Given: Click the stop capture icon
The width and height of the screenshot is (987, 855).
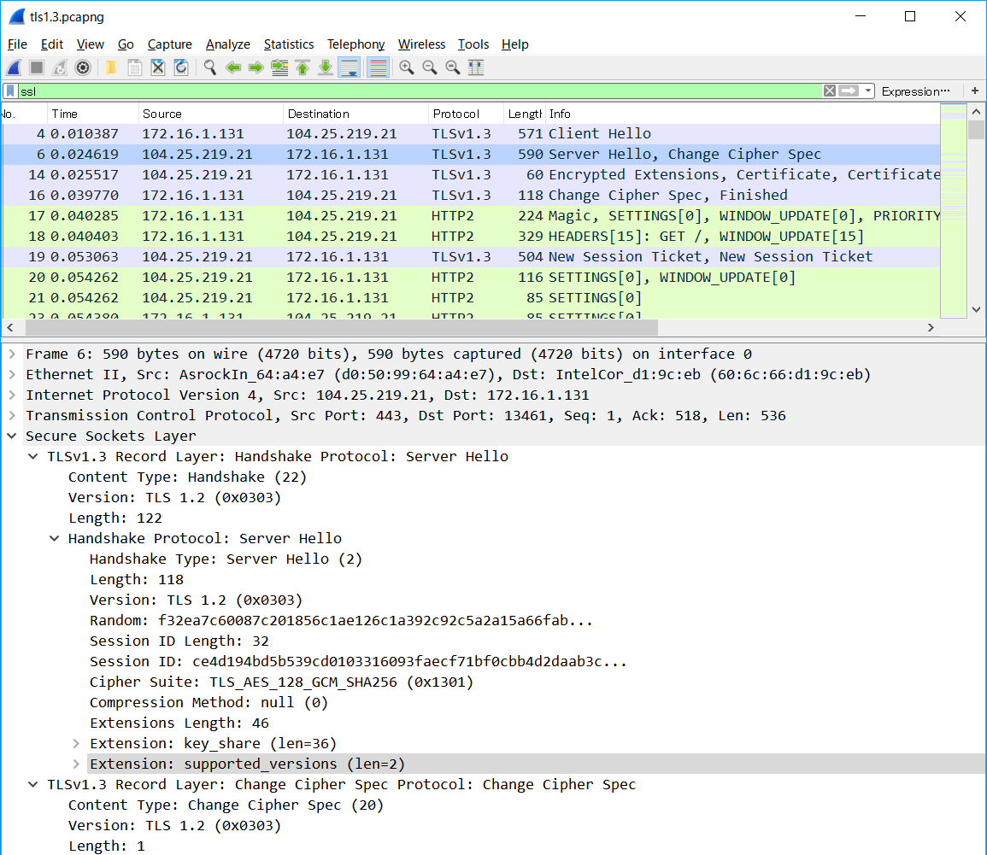Looking at the screenshot, I should pos(35,67).
